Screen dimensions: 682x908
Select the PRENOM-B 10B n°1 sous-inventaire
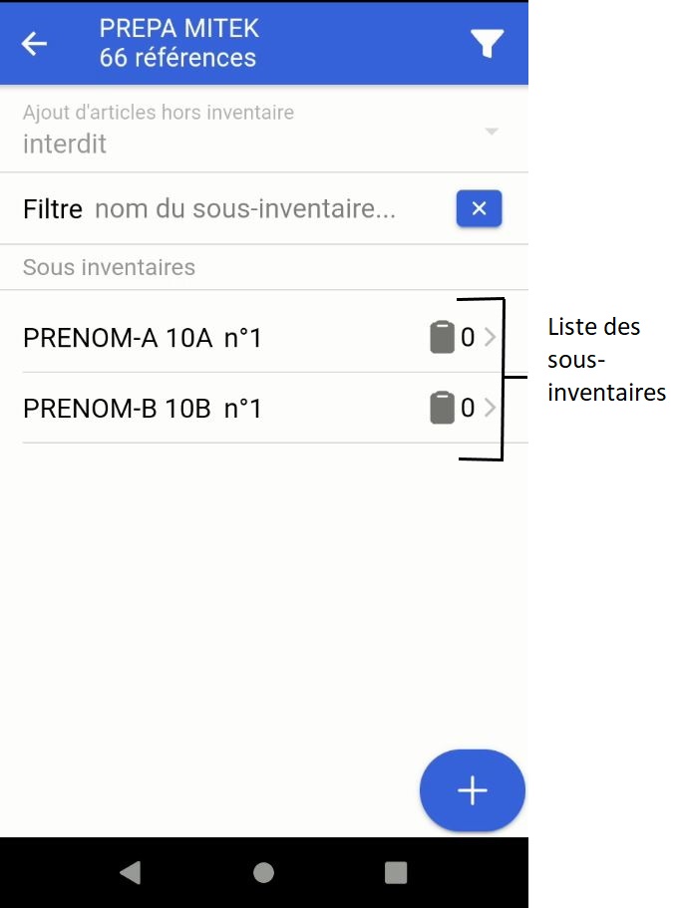(x=142, y=409)
